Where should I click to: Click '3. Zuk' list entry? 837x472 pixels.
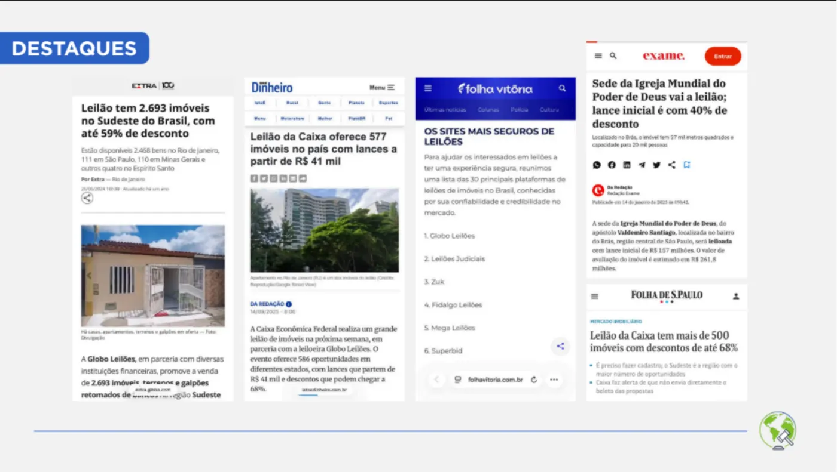pyautogui.click(x=434, y=282)
